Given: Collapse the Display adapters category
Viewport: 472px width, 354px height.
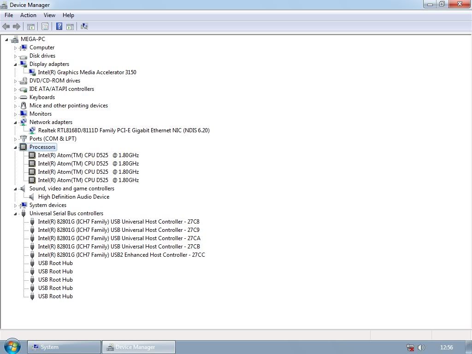Looking at the screenshot, I should (x=15, y=65).
